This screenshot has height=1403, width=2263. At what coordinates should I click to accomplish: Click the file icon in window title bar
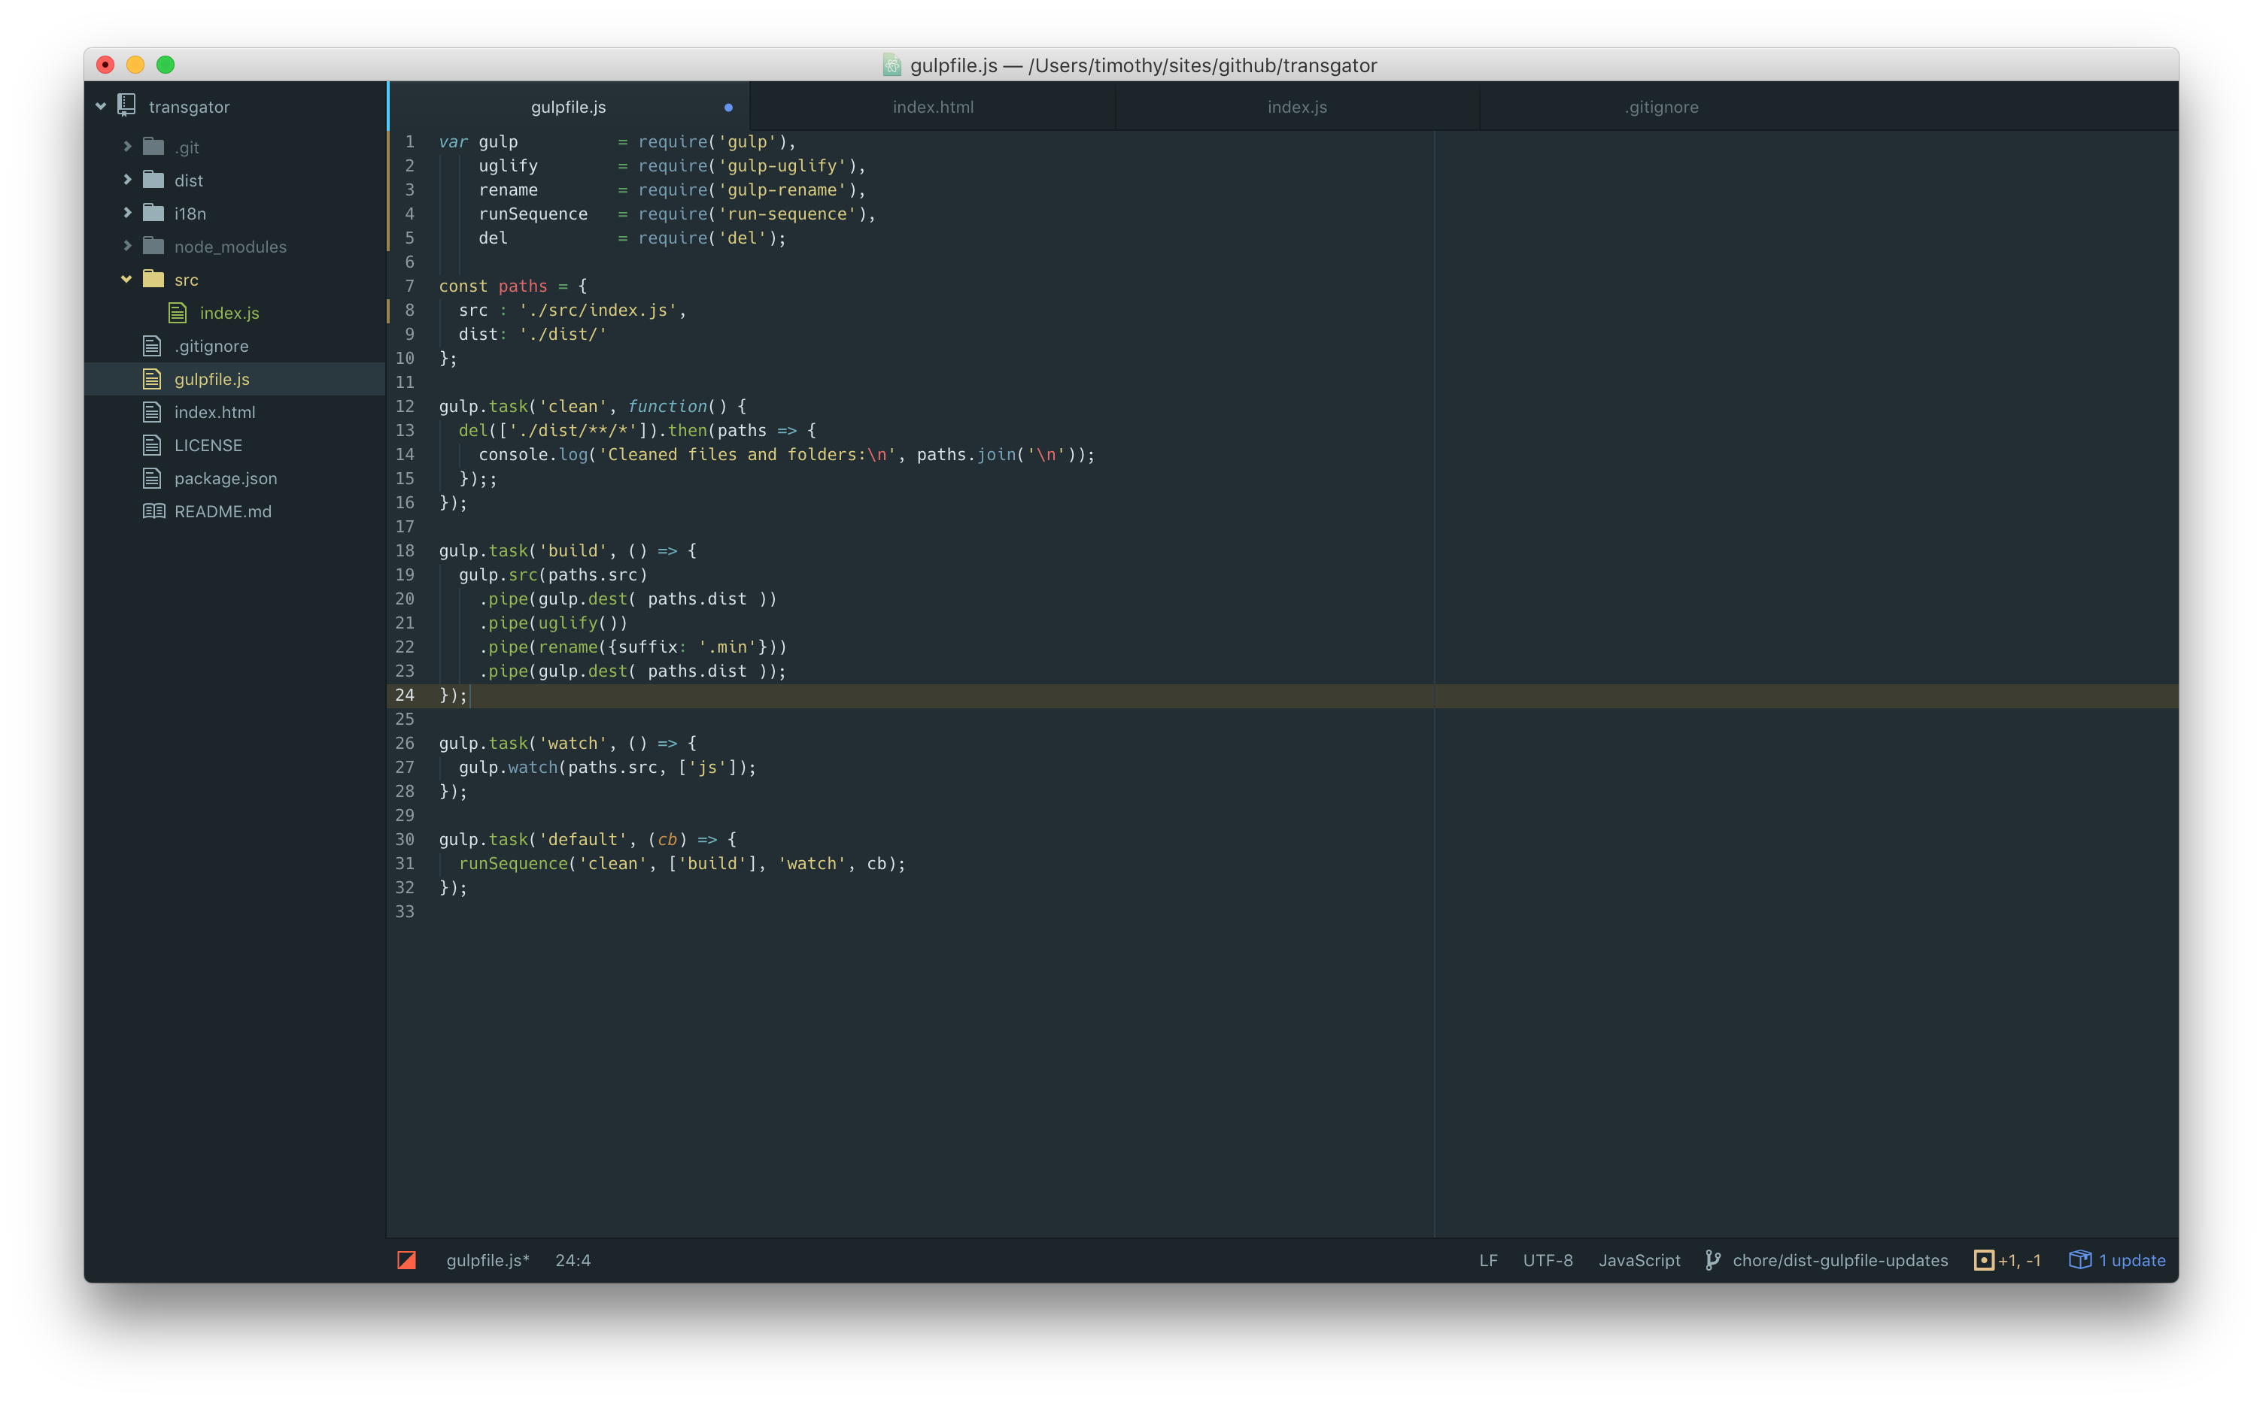pos(892,65)
